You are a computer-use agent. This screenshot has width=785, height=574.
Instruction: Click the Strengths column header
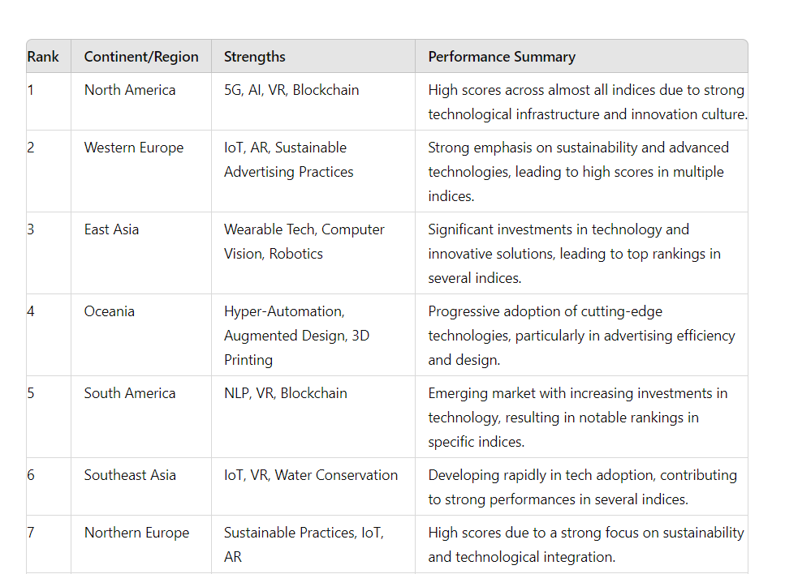313,57
